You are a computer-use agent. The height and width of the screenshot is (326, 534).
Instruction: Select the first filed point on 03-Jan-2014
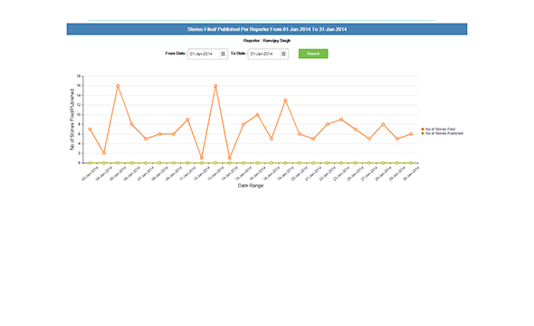90,129
